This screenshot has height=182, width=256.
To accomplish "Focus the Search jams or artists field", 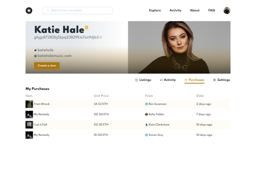I will pos(78,11).
